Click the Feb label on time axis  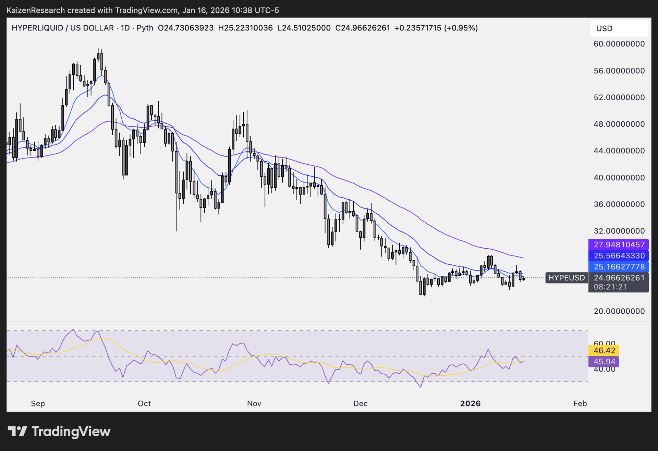pos(580,403)
